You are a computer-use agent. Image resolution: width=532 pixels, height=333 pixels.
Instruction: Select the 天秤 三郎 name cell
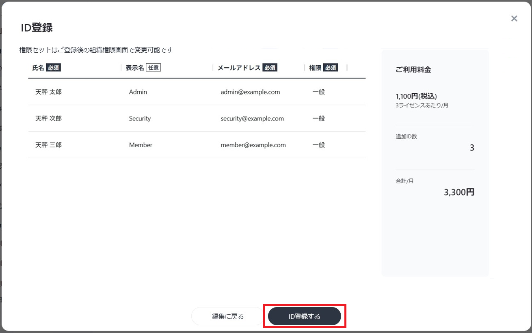point(49,145)
